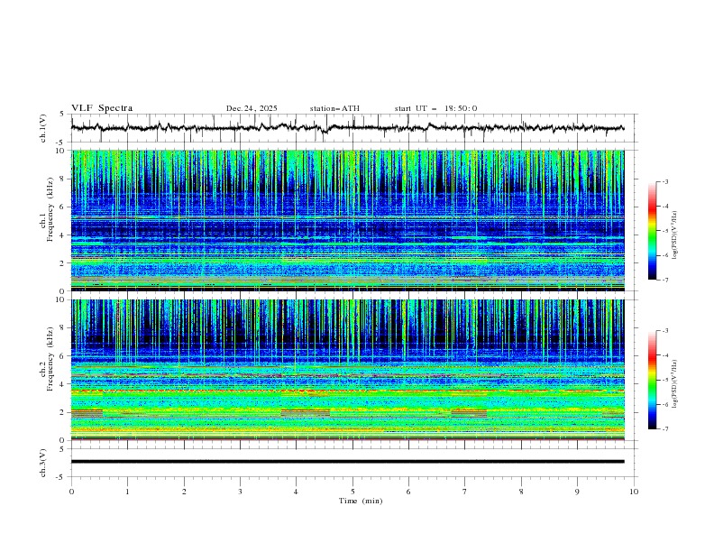Click time axis tick label "9"
The image size is (714, 552).
(x=577, y=492)
